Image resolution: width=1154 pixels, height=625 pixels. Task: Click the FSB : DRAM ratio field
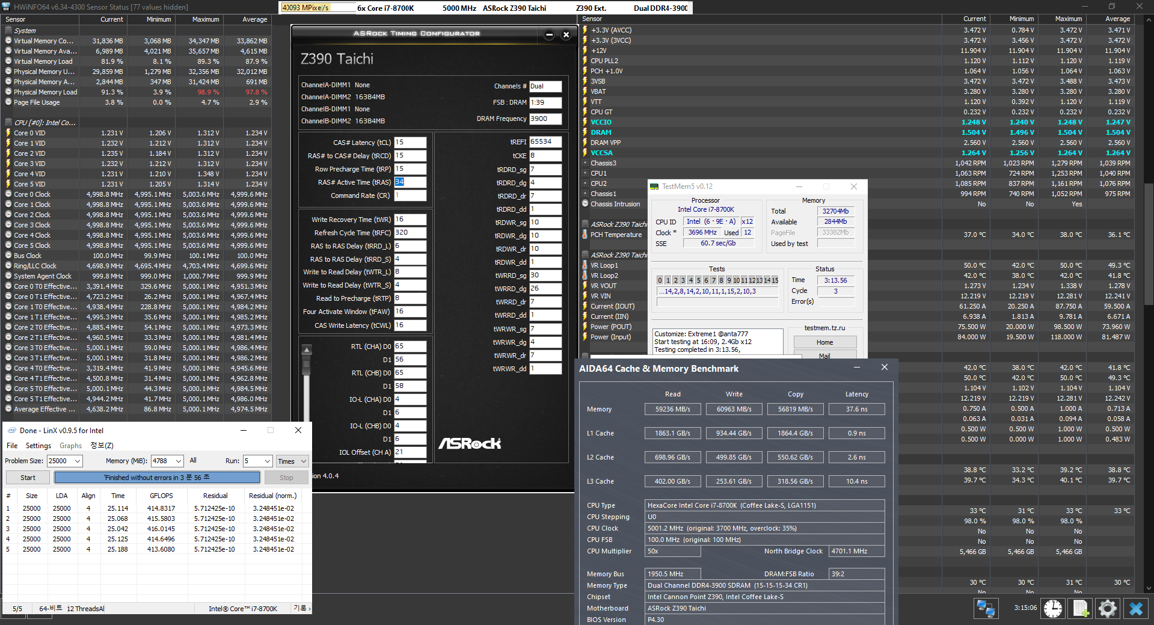(x=545, y=103)
